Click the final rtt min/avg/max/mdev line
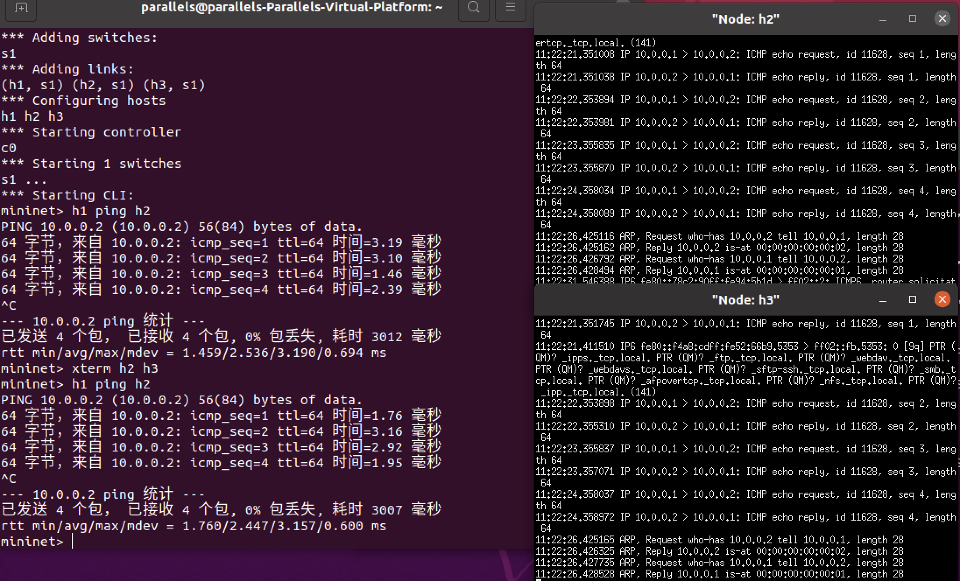Viewport: 960px width, 581px height. [194, 526]
